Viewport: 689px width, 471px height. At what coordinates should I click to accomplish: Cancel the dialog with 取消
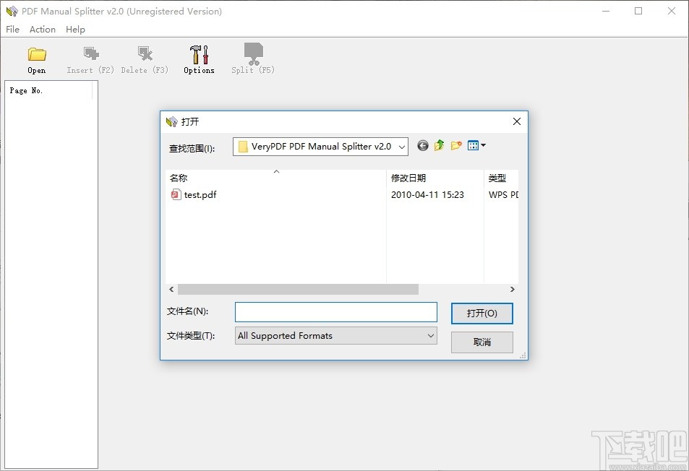point(482,342)
